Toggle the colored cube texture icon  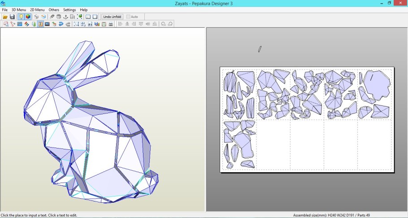(28, 17)
